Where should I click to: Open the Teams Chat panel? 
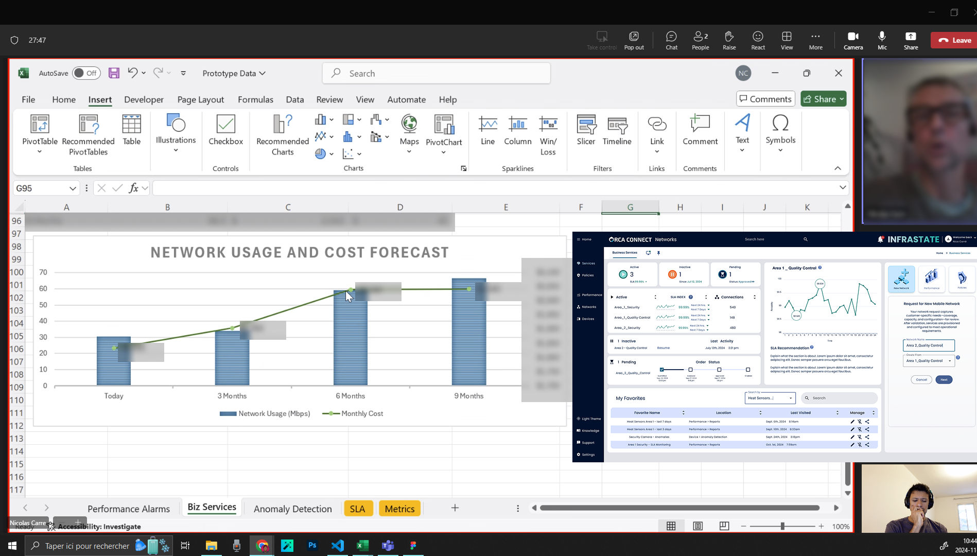[671, 40]
